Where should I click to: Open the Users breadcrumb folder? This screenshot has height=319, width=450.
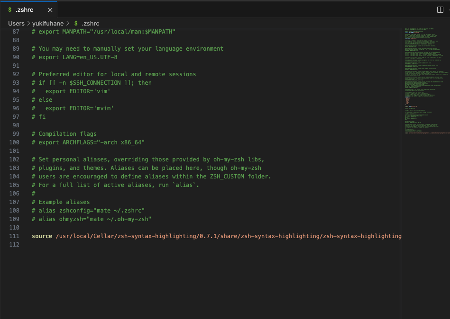(16, 23)
